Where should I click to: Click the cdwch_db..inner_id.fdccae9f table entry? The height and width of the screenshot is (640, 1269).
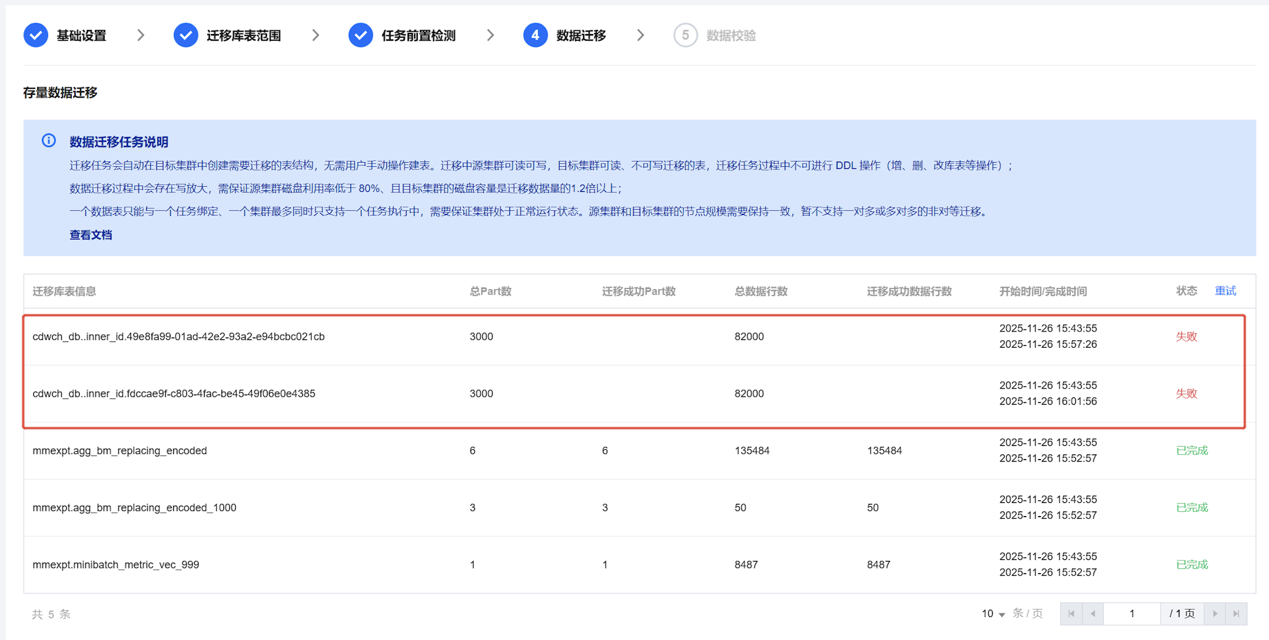[x=174, y=394]
